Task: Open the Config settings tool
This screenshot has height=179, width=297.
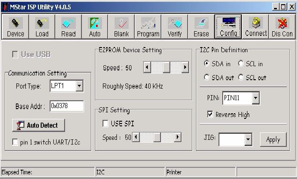Action: [228, 27]
